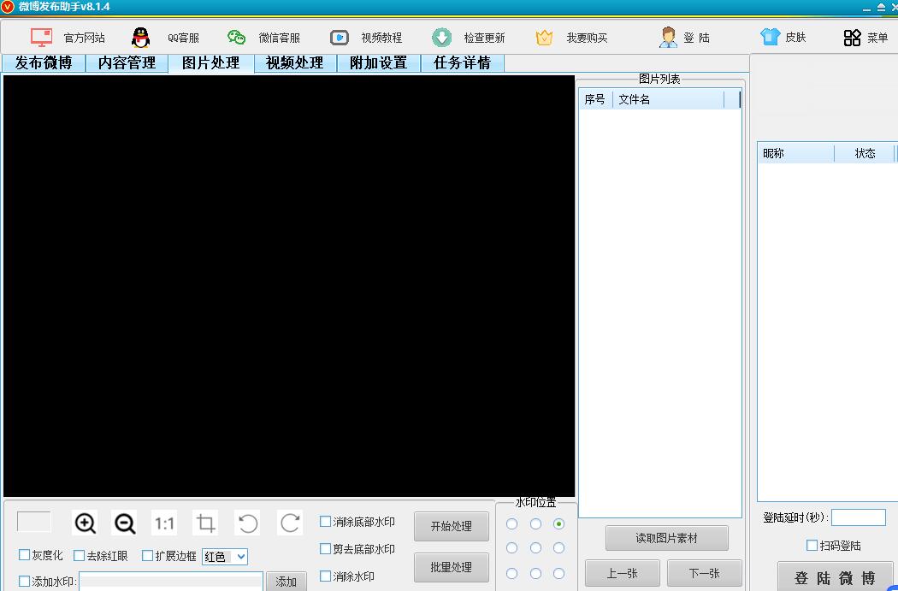Check the 扫码登陆 option

(x=812, y=546)
